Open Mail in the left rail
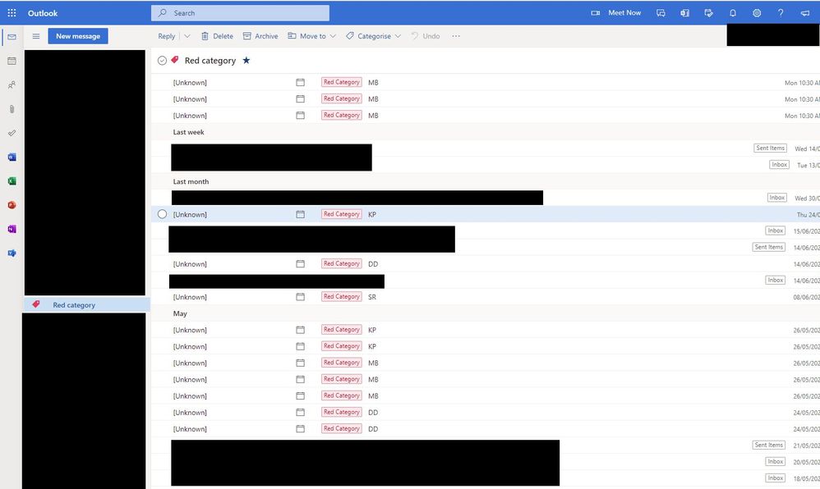 pyautogui.click(x=12, y=37)
